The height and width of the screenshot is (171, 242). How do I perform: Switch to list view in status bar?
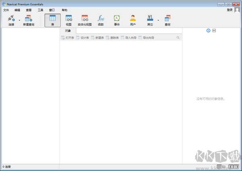(224, 167)
